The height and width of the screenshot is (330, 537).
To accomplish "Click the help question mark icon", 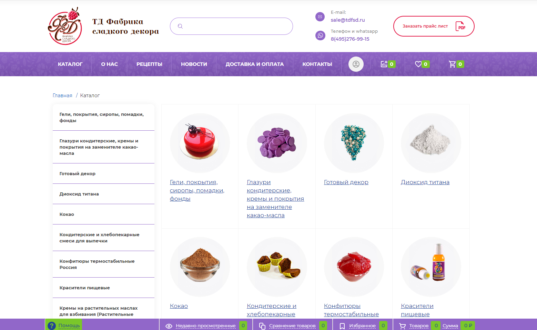I will [52, 326].
